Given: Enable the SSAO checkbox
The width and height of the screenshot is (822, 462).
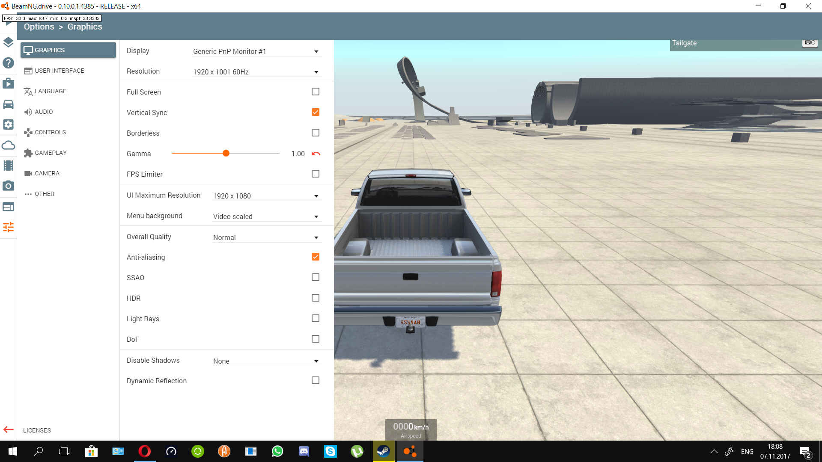Looking at the screenshot, I should (316, 277).
